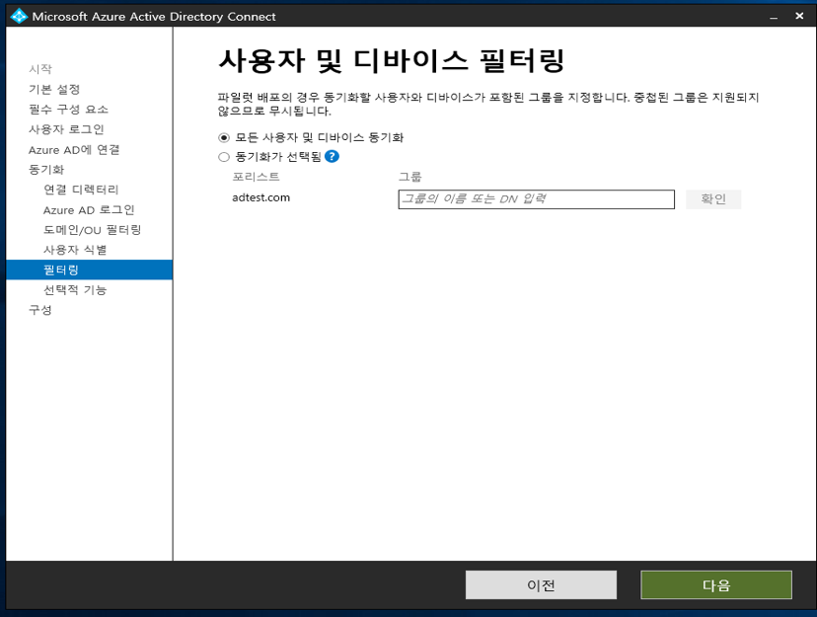Viewport: 817px width, 617px height.
Task: Click the 포리스트 column header
Action: 256,177
